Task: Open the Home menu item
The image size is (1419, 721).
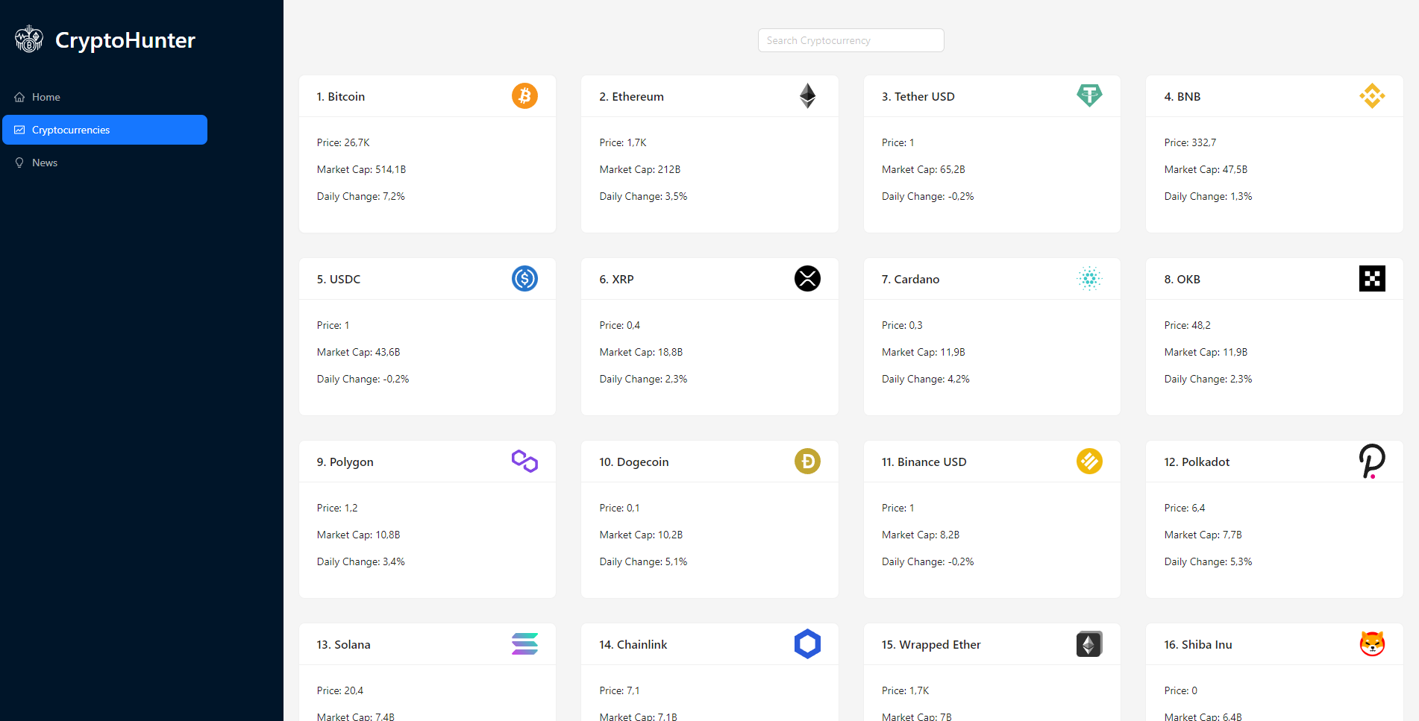Action: click(x=104, y=97)
